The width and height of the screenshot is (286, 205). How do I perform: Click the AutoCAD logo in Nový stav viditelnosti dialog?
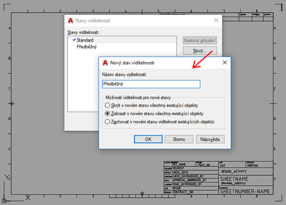[x=105, y=62]
